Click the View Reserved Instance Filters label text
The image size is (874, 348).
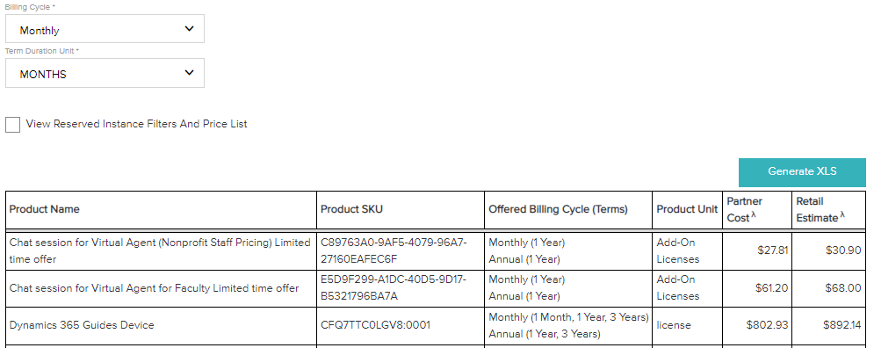click(136, 125)
